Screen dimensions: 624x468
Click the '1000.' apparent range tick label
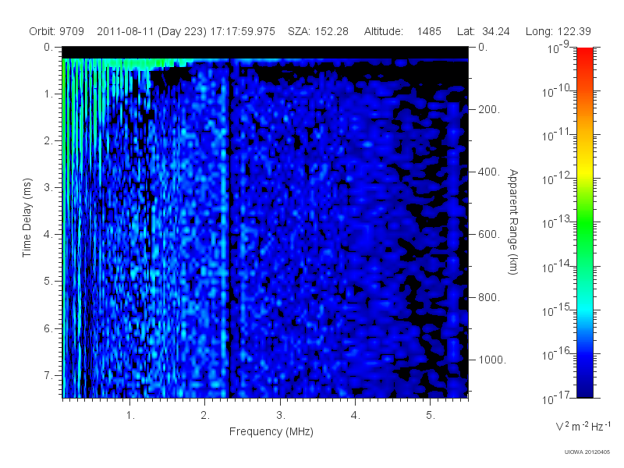tap(492, 360)
